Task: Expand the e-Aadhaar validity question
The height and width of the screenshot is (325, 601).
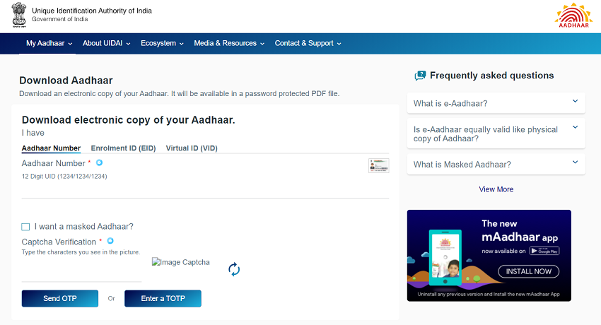Action: [x=496, y=134]
